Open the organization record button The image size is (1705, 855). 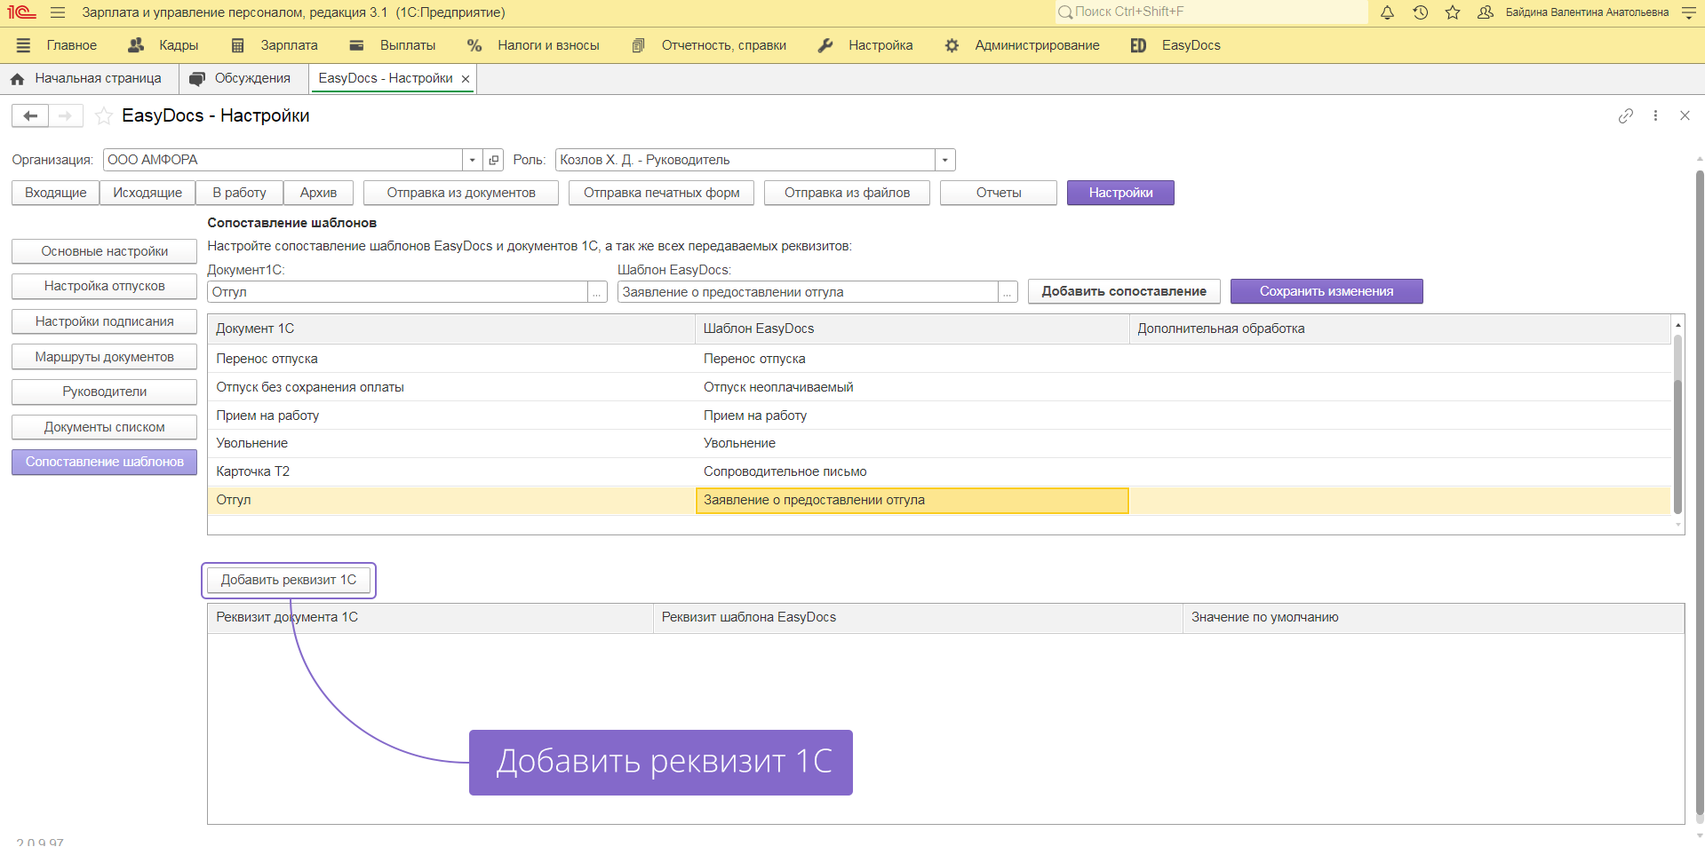(494, 160)
